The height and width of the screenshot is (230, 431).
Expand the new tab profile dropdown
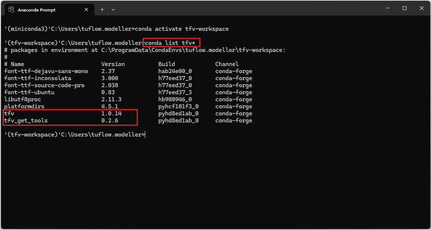(x=113, y=9)
